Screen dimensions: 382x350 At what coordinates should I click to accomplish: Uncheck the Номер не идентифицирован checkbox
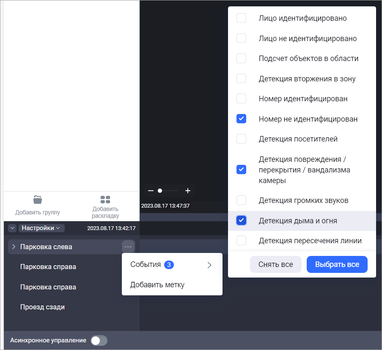(x=241, y=119)
